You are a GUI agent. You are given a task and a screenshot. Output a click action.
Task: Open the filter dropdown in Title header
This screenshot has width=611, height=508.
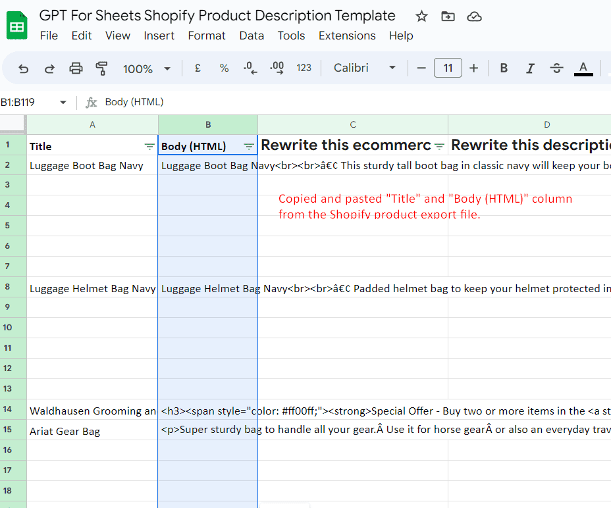point(149,147)
